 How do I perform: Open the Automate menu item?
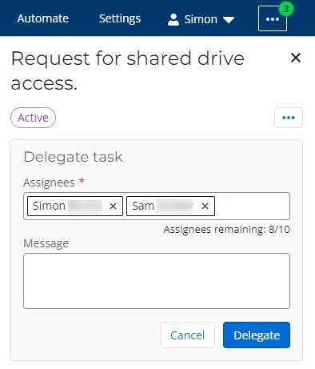coord(43,18)
